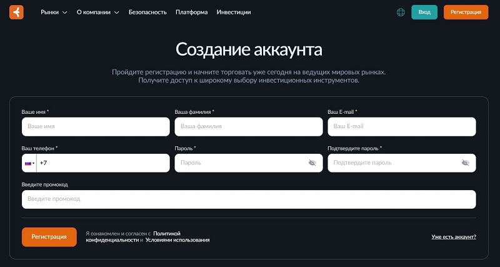Click the Вход button in header
The width and height of the screenshot is (500, 267).
coord(424,12)
